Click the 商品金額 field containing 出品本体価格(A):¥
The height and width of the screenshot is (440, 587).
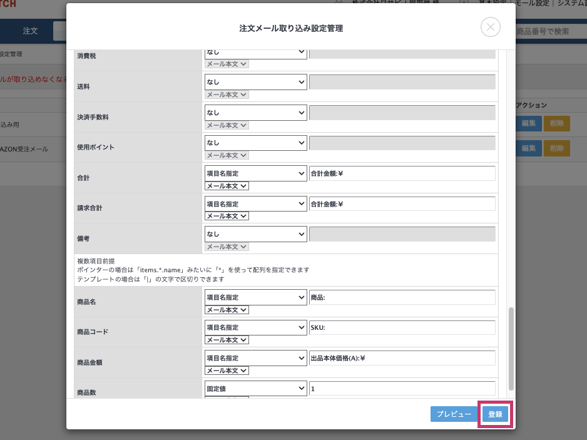click(x=402, y=358)
